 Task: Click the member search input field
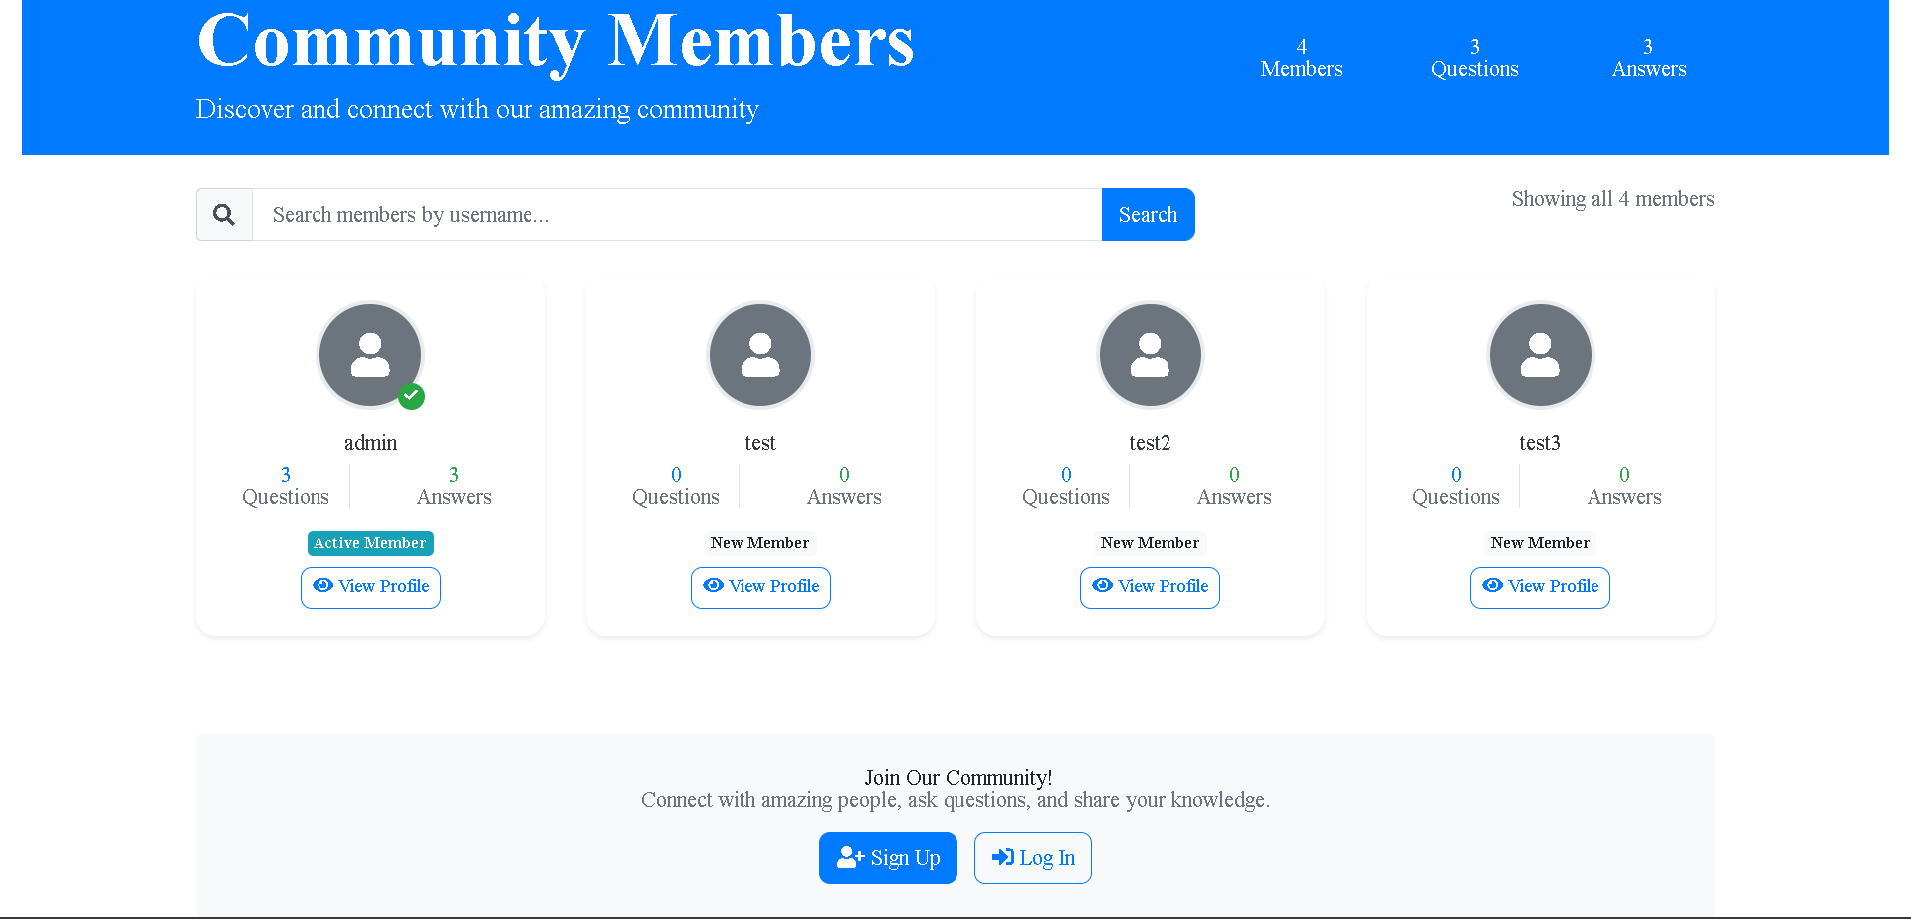[x=677, y=214]
